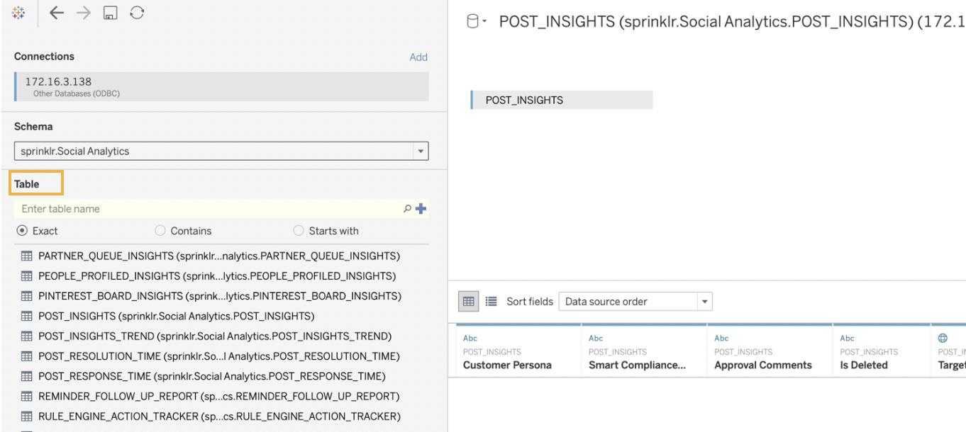The width and height of the screenshot is (966, 432).
Task: Switch to grid preview view icon
Action: (469, 301)
